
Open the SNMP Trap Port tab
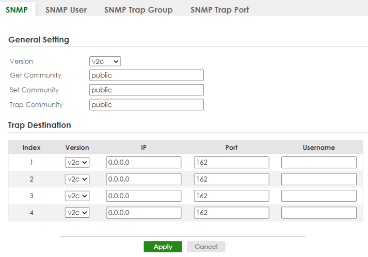point(219,10)
